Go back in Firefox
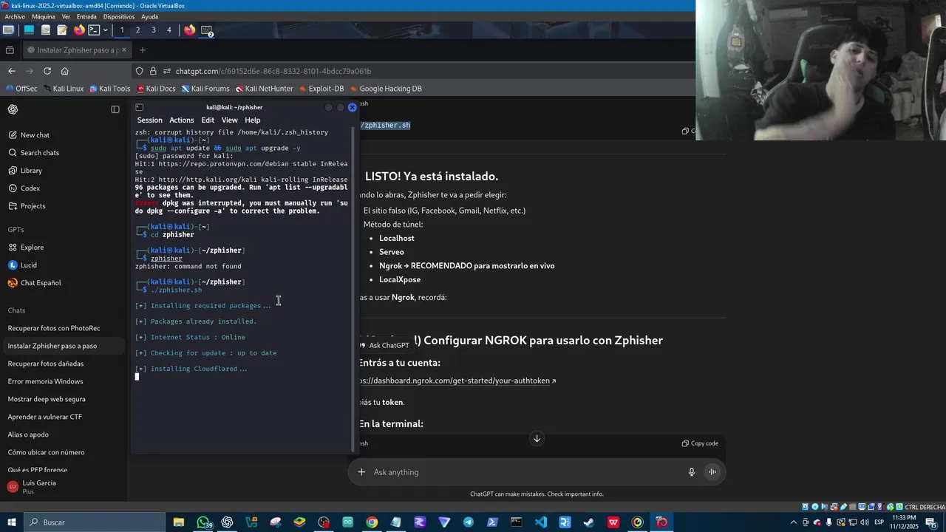This screenshot has height=532, width=946. 11,71
